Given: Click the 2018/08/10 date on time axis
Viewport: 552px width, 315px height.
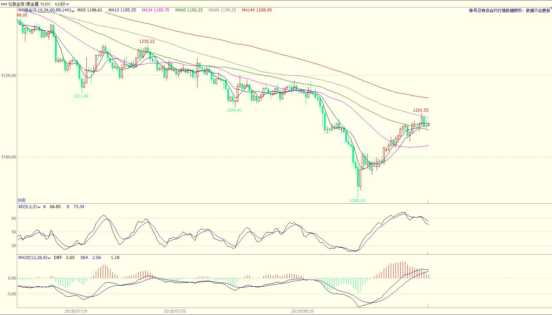Looking at the screenshot, I should tap(302, 311).
